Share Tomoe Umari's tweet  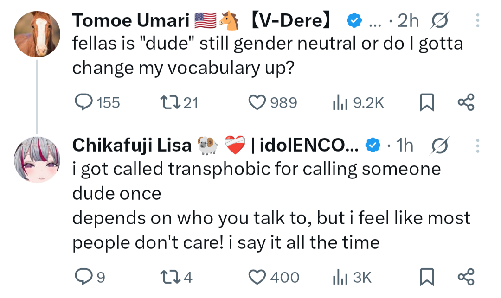click(x=466, y=102)
